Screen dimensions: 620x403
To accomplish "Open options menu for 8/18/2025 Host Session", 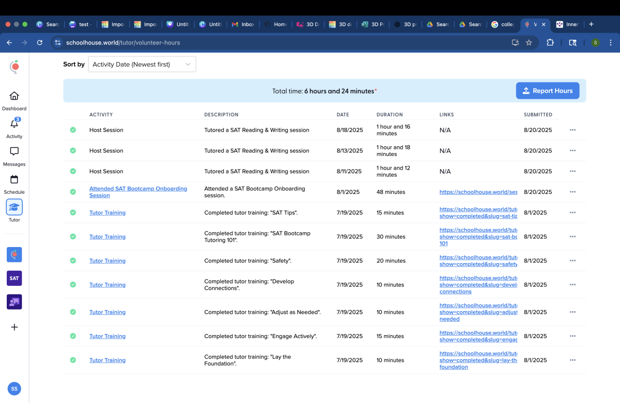I will point(573,130).
